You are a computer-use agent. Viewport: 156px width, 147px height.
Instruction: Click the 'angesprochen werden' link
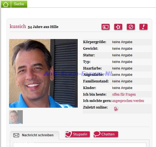[x=128, y=101]
